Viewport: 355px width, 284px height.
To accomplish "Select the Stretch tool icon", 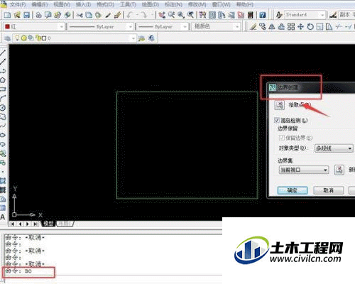I will click(x=329, y=26).
